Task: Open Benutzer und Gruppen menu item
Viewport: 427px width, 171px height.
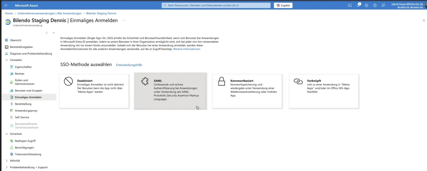Action: (x=28, y=91)
